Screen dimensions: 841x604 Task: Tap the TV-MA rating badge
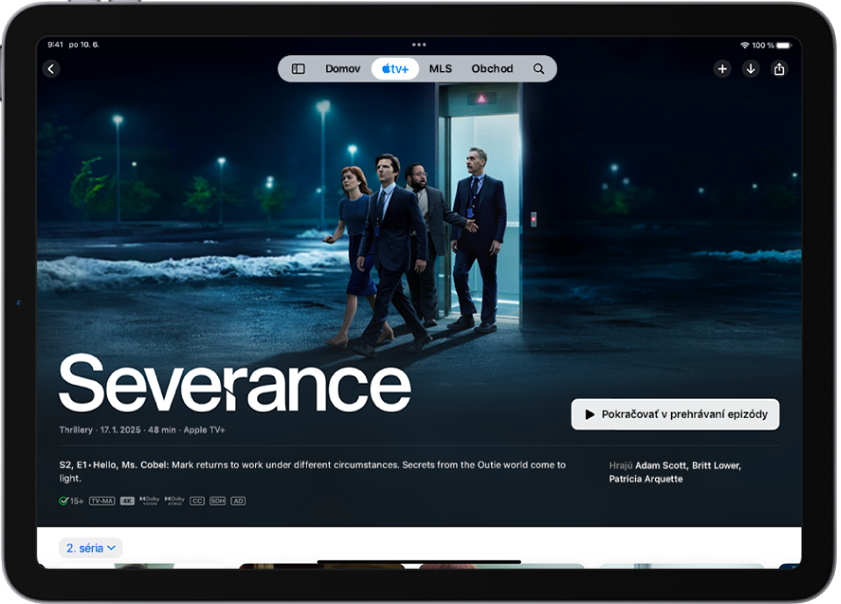click(x=102, y=501)
